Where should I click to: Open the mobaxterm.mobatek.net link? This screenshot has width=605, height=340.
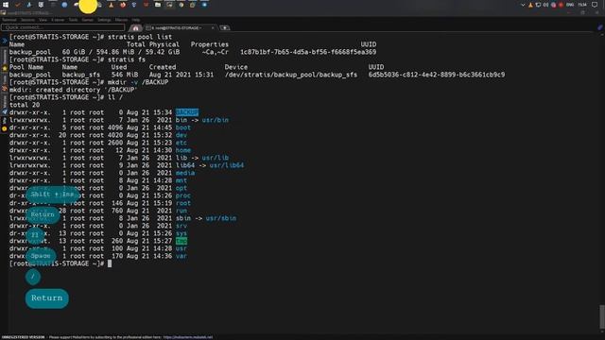[188, 337]
